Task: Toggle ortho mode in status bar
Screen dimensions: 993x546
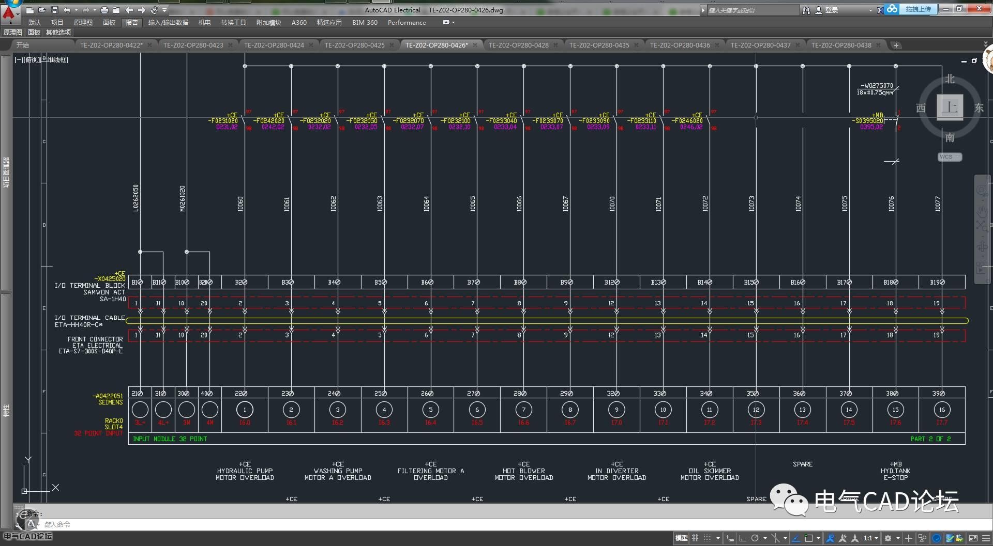Action: [743, 538]
